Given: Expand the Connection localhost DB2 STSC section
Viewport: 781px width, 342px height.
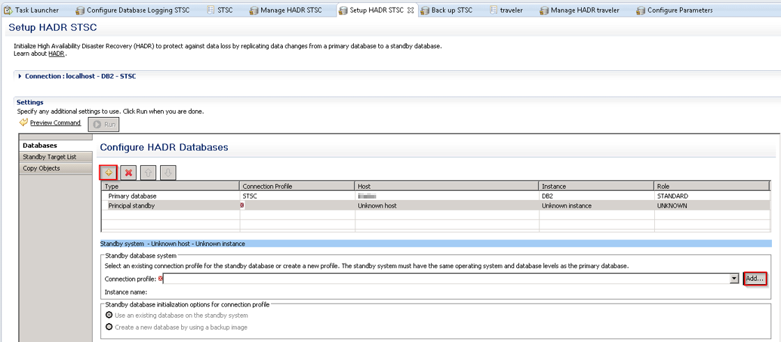Looking at the screenshot, I should 20,77.
